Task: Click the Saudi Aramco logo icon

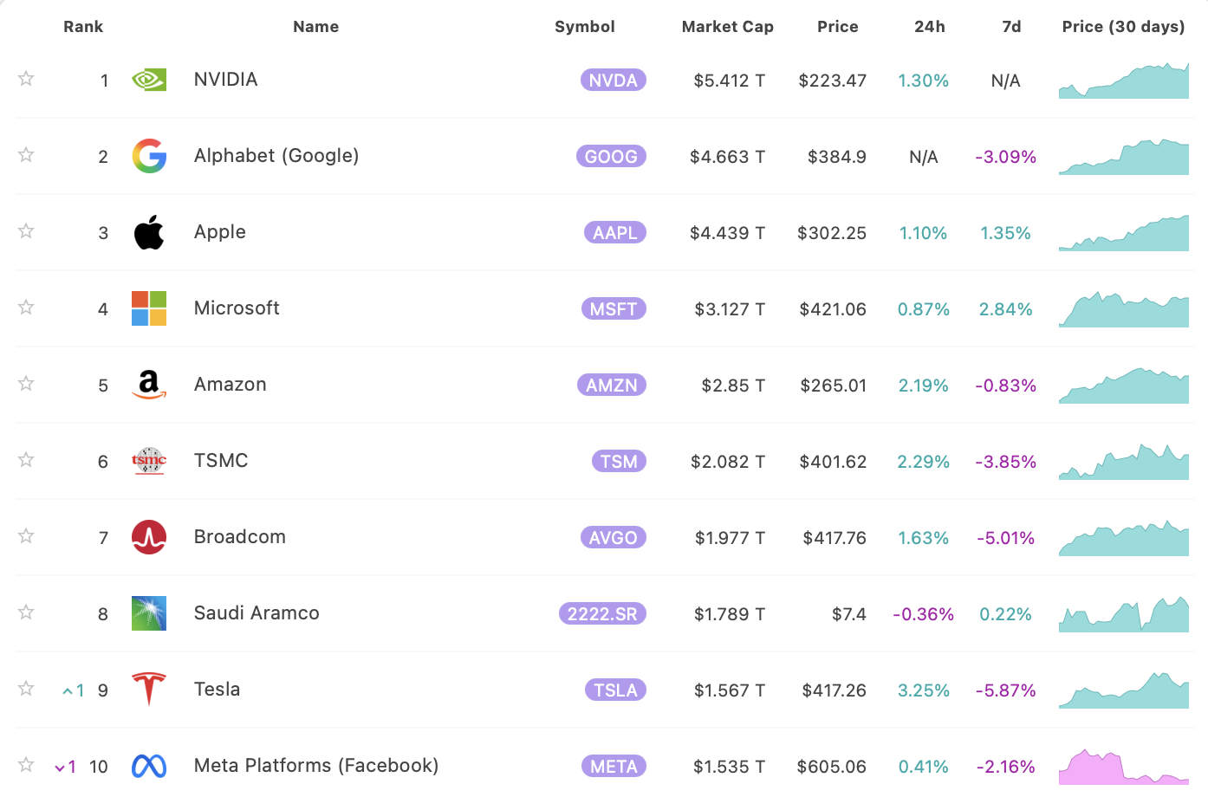Action: pos(149,613)
